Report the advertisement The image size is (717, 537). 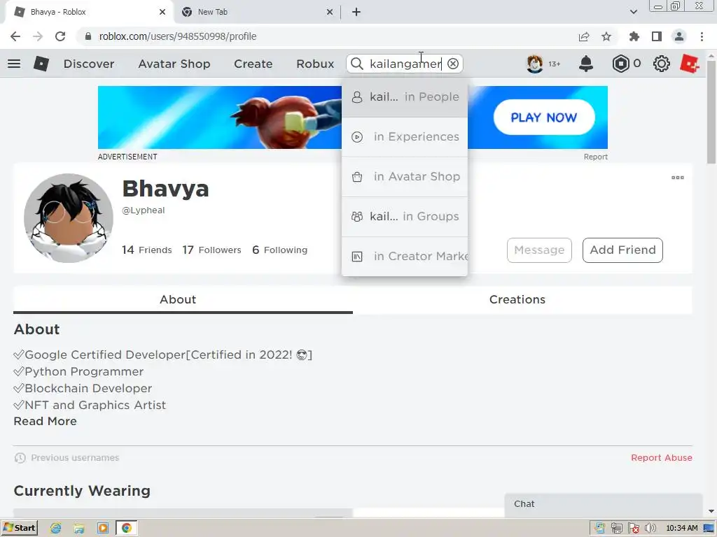click(595, 157)
